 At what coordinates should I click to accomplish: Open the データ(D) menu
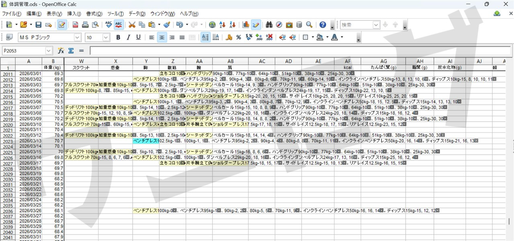(137, 14)
